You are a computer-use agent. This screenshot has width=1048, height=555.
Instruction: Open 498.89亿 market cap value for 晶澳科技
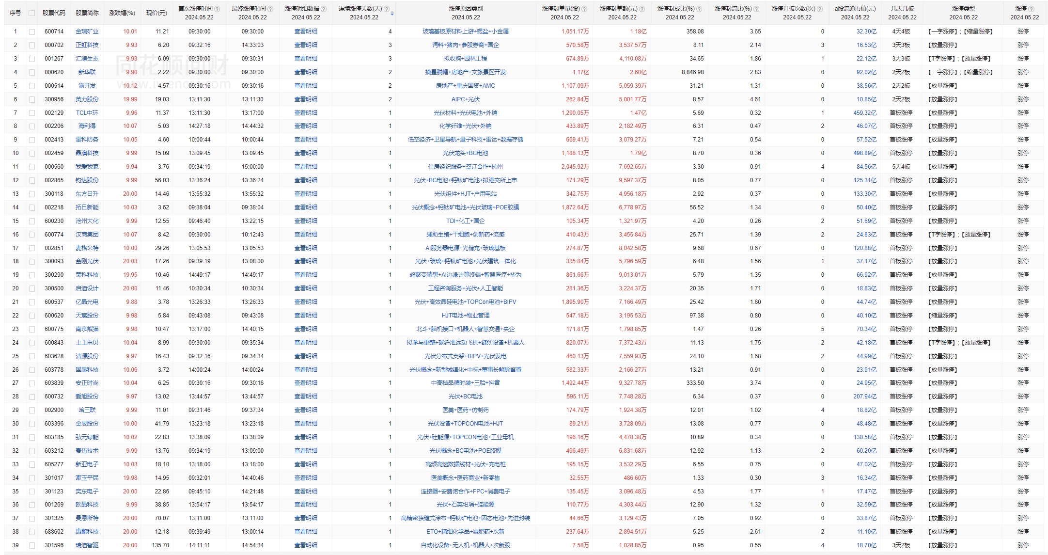[x=865, y=153]
